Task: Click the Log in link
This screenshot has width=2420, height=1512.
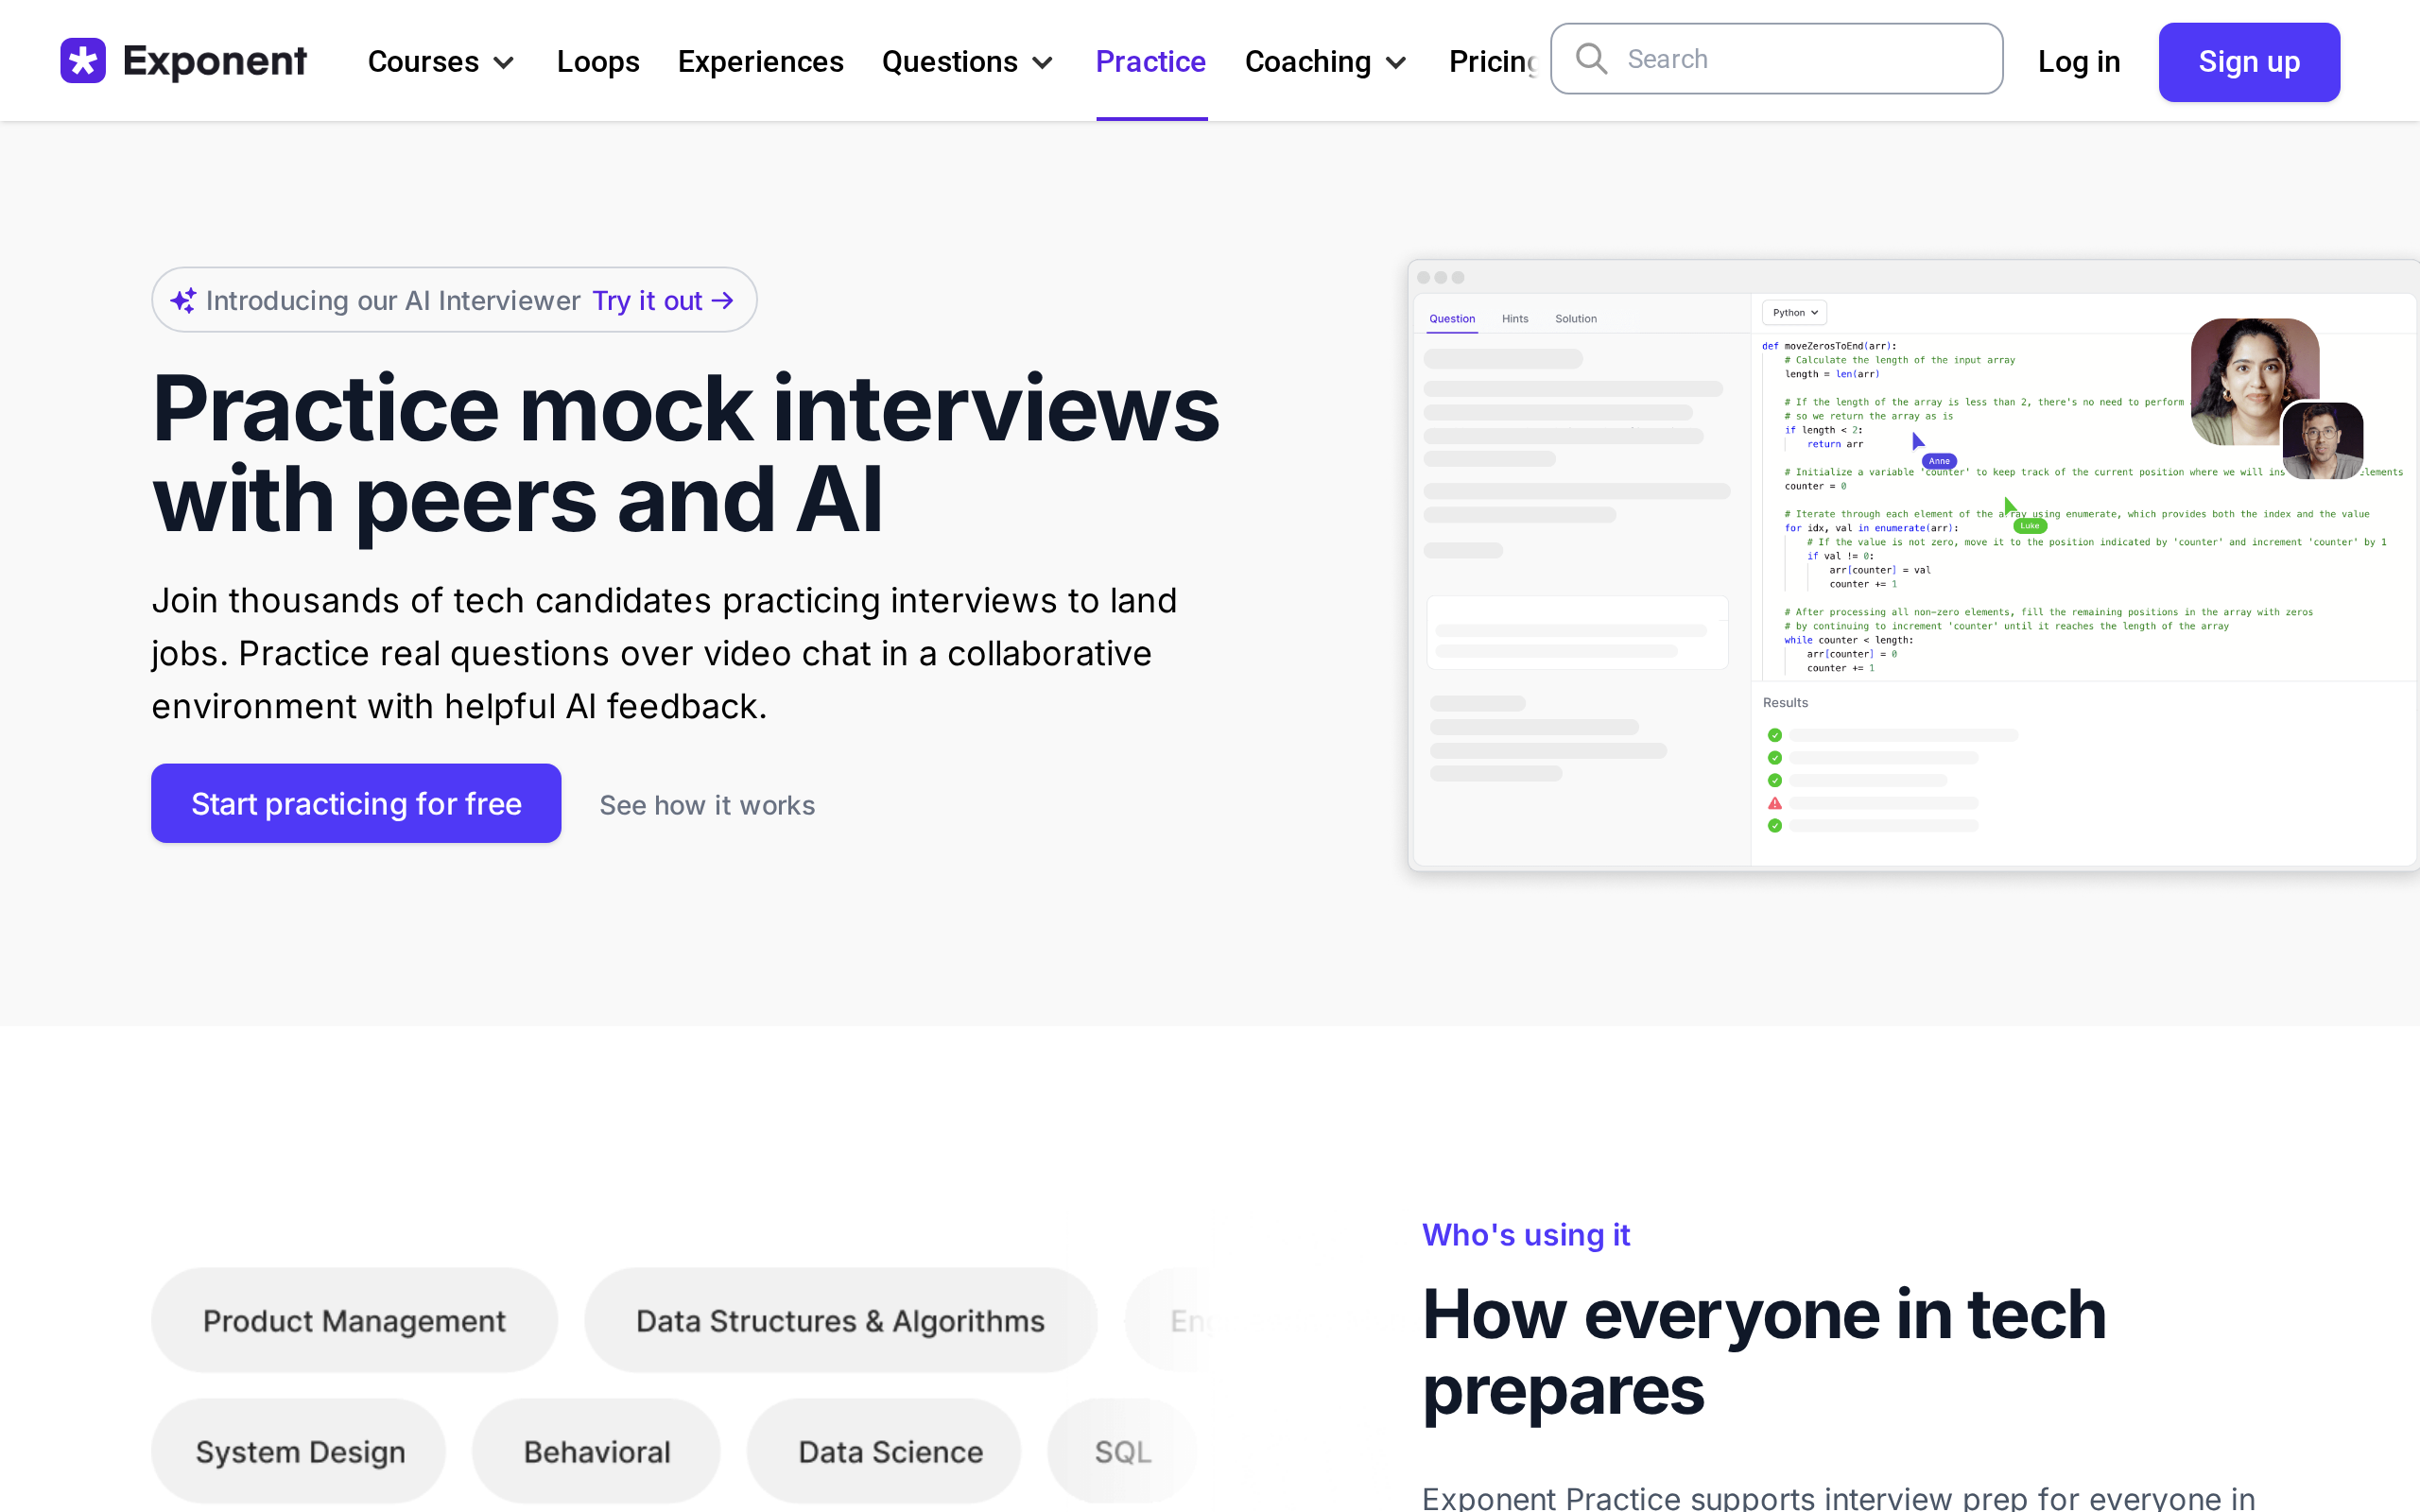Action: point(2079,62)
